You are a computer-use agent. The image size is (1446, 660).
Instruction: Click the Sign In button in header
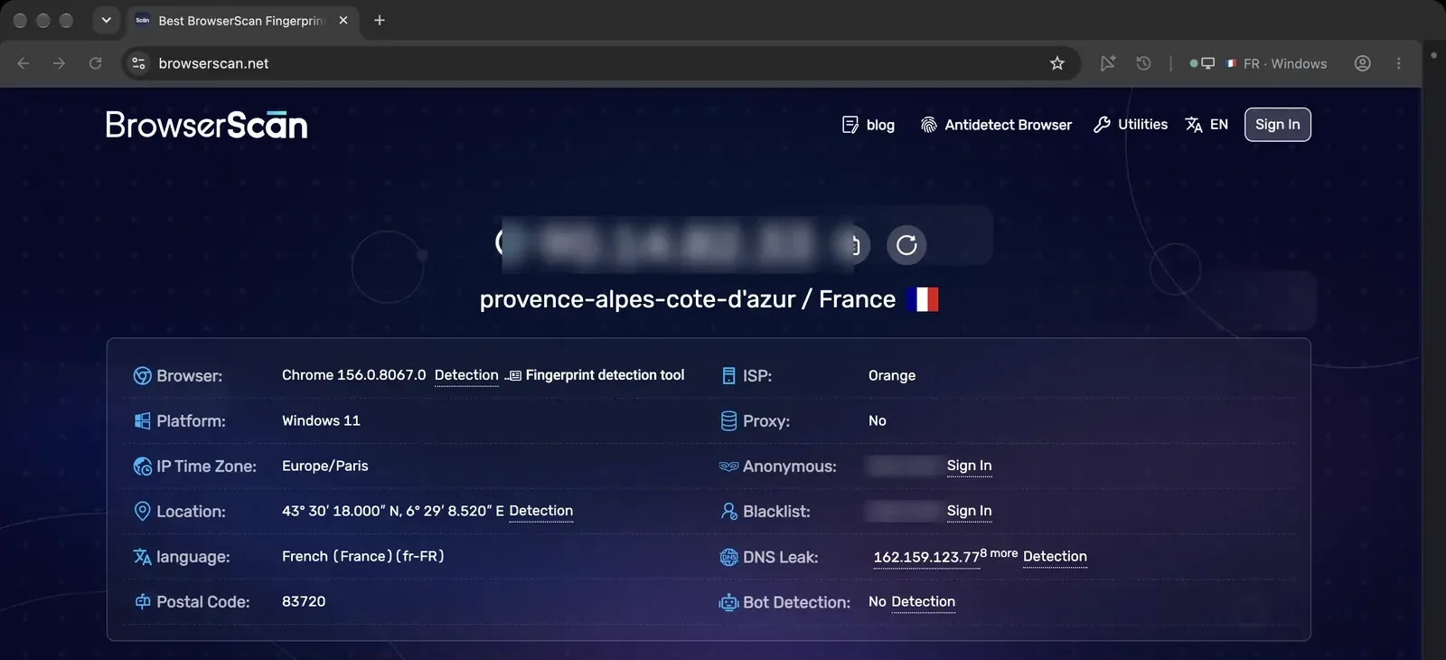pyautogui.click(x=1277, y=125)
